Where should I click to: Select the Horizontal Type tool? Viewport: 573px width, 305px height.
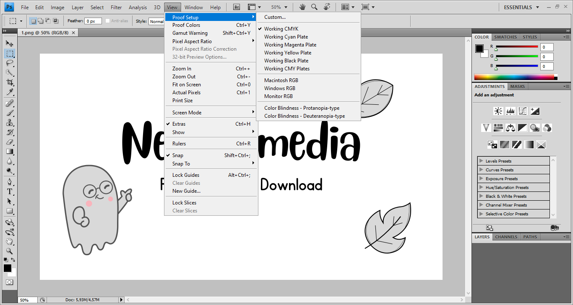[x=10, y=191]
